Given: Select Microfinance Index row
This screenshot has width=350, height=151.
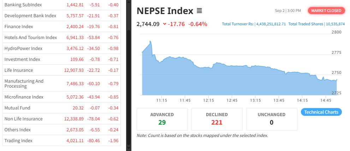Looking at the screenshot, I should pyautogui.click(x=24, y=97).
